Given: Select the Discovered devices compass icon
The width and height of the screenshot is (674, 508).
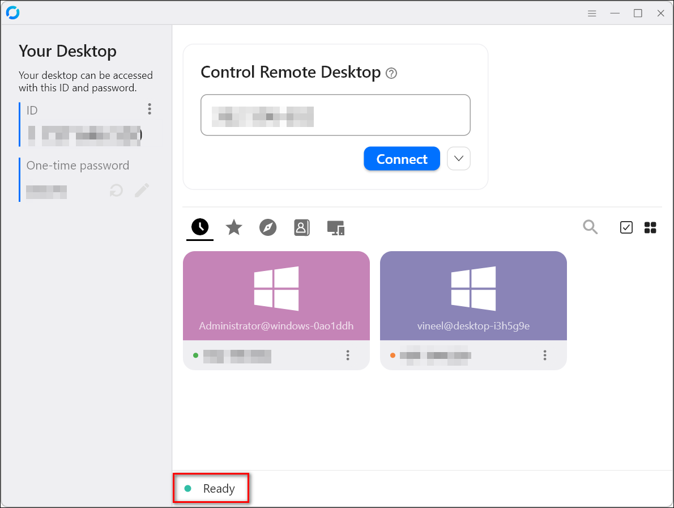Looking at the screenshot, I should 267,227.
